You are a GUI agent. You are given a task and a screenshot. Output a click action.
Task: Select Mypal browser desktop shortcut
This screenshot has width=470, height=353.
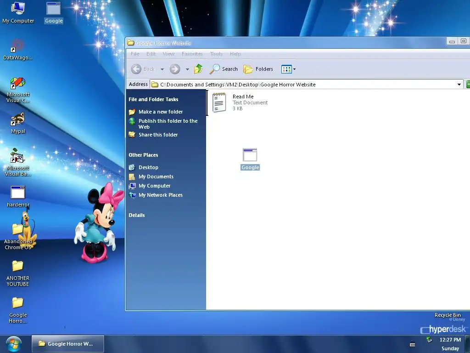pyautogui.click(x=18, y=123)
